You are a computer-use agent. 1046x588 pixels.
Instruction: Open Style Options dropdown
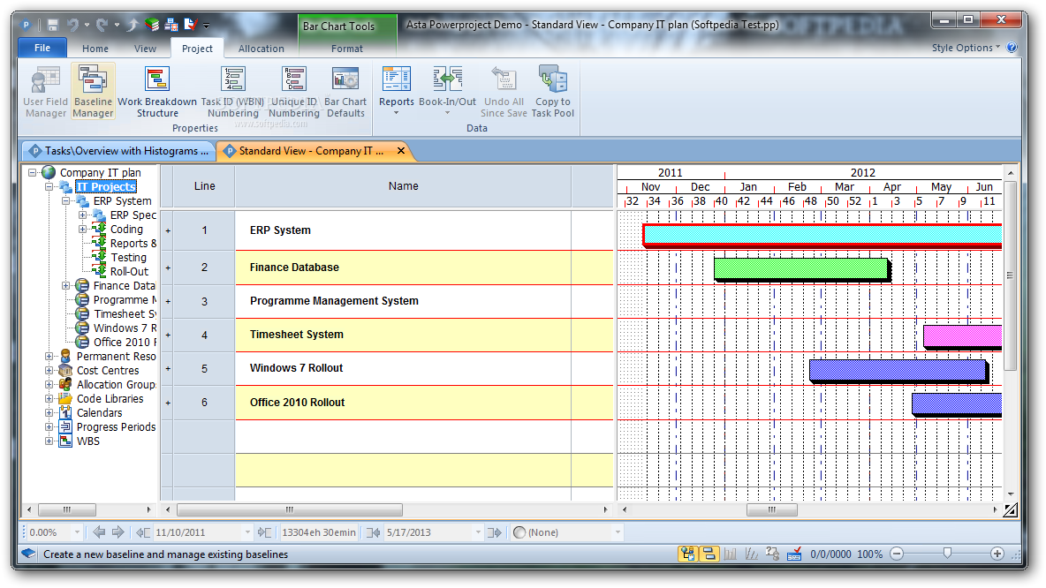click(x=966, y=48)
